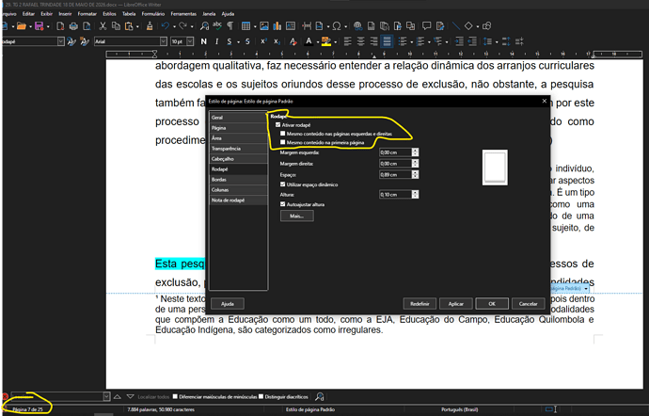Viewport: 649px width, 416px height.
Task: Click the Mais... button
Action: pos(297,216)
